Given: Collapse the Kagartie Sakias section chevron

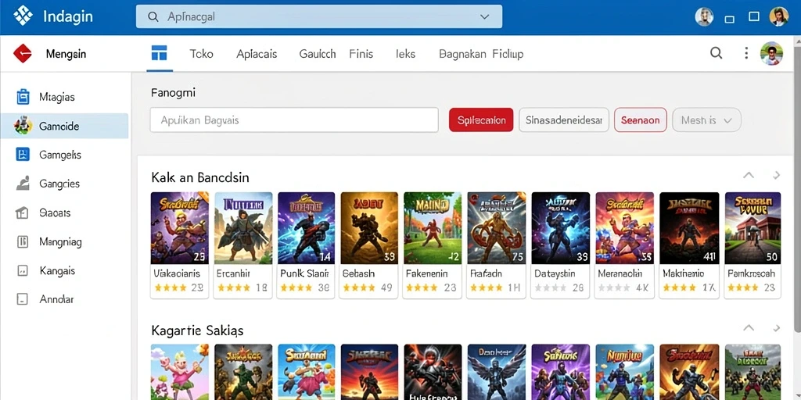Looking at the screenshot, I should point(749,328).
